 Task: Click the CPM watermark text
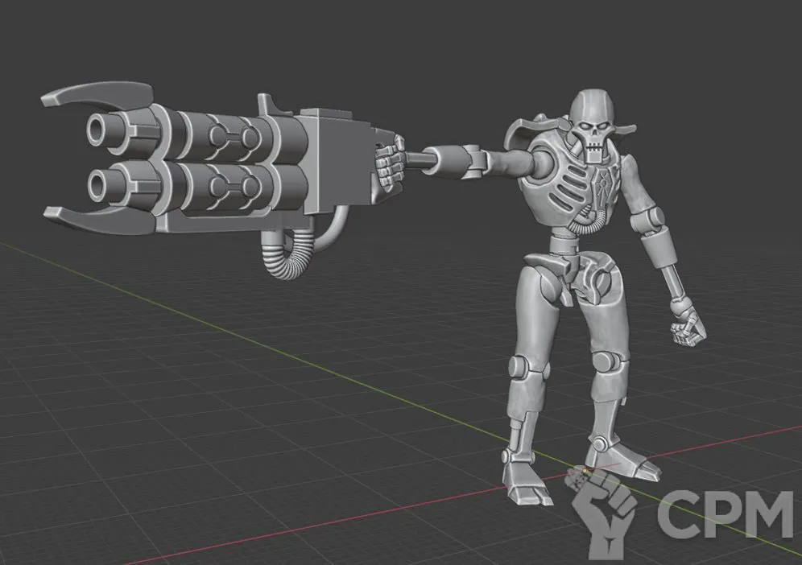723,513
